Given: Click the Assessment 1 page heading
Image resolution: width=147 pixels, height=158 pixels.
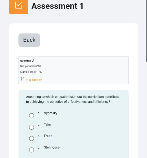Looking at the screenshot, I should [58, 6].
